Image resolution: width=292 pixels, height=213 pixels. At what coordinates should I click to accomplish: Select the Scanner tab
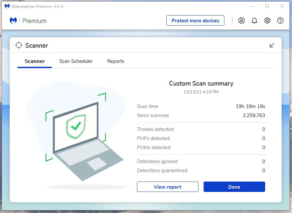35,61
